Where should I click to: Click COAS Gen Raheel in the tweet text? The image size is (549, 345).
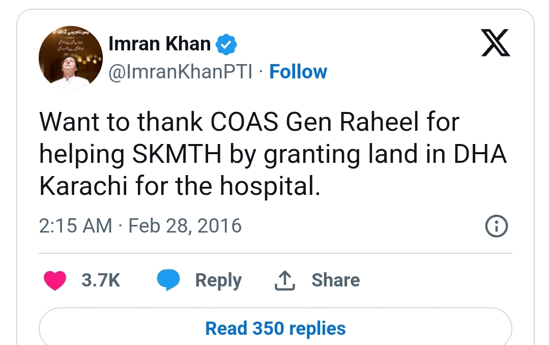click(x=315, y=122)
